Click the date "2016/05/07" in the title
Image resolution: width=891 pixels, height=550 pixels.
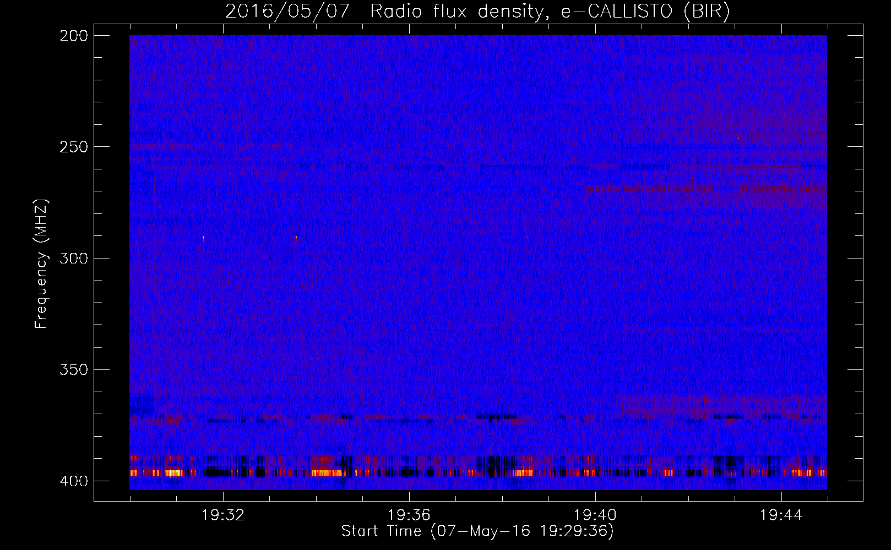287,12
